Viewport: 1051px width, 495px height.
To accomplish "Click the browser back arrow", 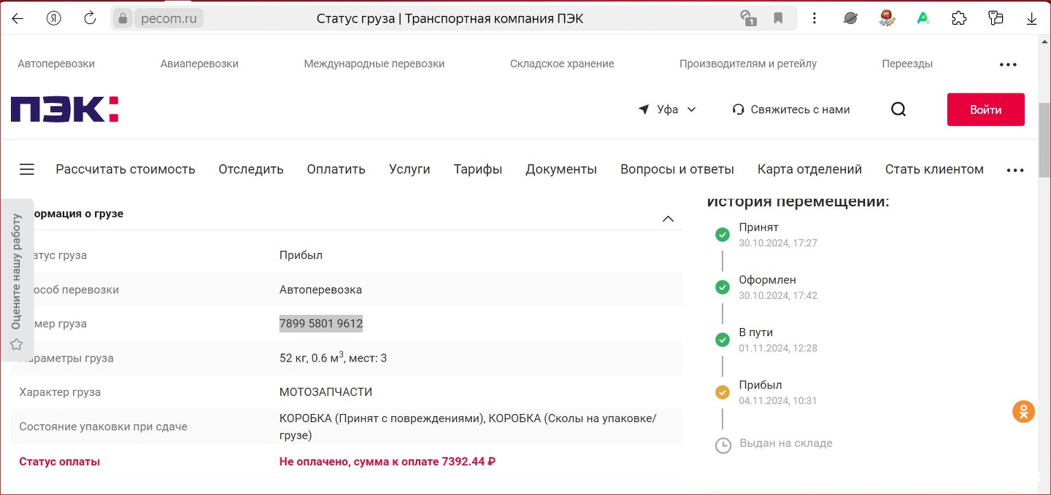I will [x=18, y=18].
